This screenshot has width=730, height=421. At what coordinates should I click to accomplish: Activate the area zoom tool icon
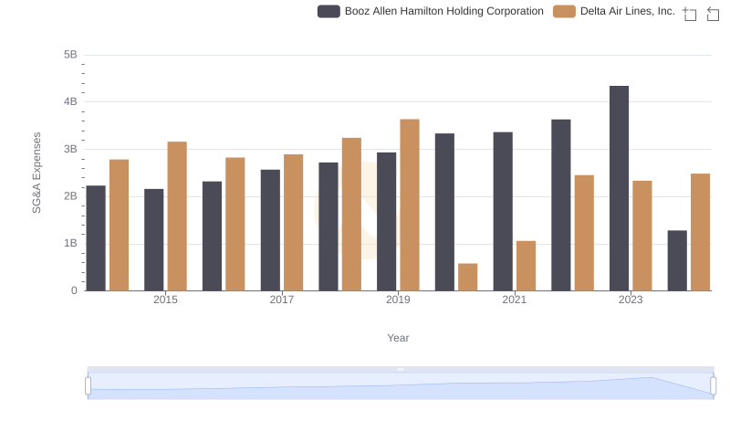point(690,14)
